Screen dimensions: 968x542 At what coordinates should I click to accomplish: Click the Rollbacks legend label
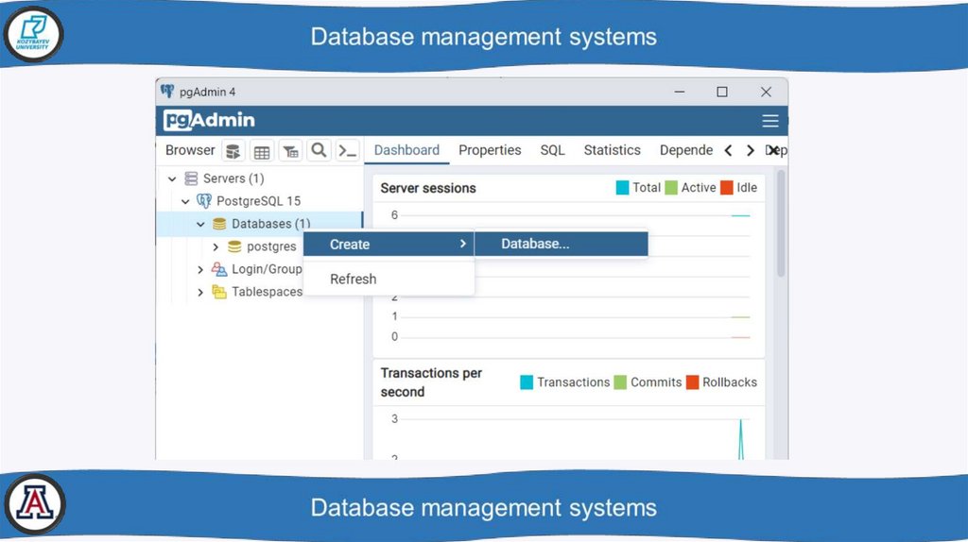(x=730, y=382)
